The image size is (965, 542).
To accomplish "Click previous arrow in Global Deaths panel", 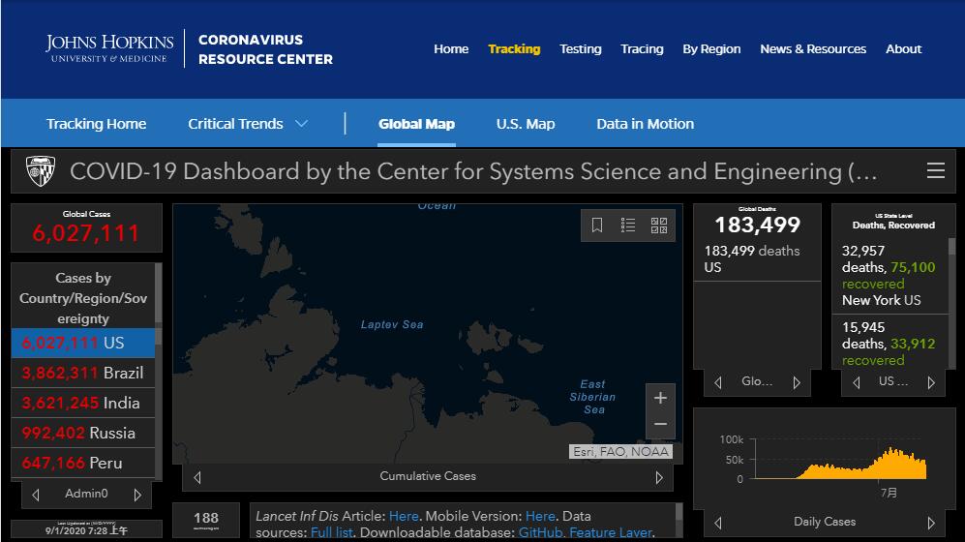I will [x=718, y=382].
